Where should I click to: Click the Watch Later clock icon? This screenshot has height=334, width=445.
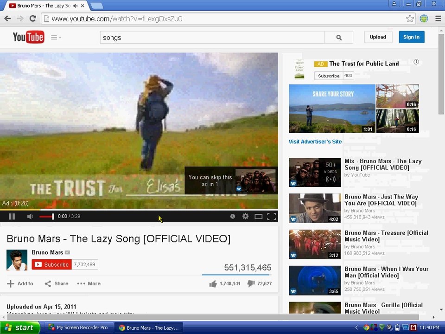pyautogui.click(x=232, y=217)
